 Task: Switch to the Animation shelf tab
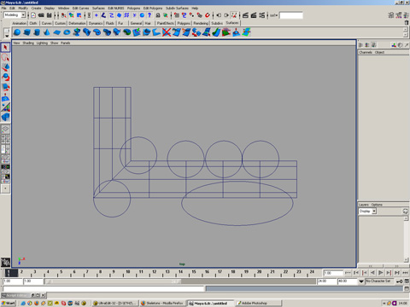point(19,23)
